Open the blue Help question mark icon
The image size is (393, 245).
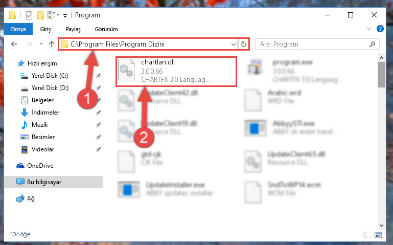tap(380, 29)
